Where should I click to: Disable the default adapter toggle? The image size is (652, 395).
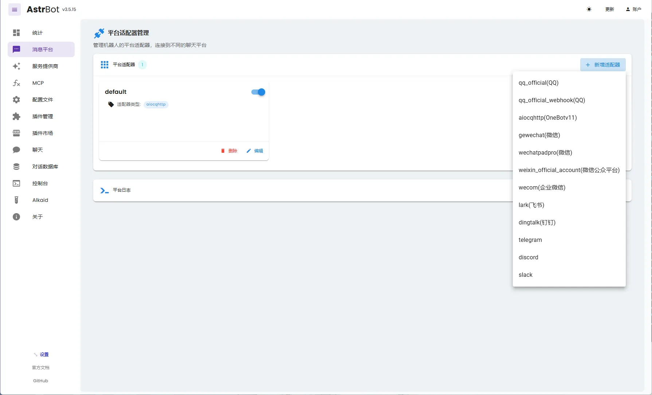coord(258,92)
